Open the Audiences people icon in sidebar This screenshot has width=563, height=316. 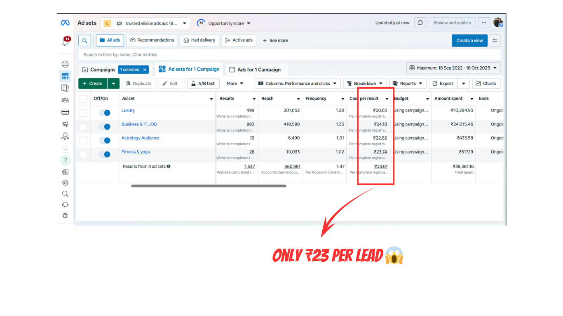(65, 100)
